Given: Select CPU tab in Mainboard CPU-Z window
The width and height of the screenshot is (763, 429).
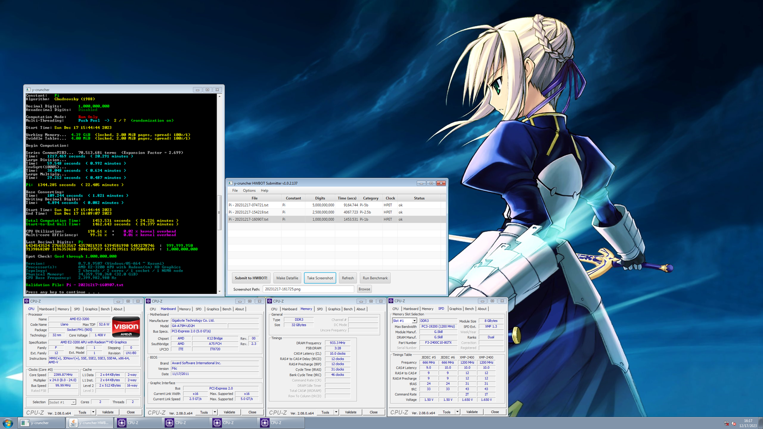Looking at the screenshot, I should pyautogui.click(x=153, y=309).
